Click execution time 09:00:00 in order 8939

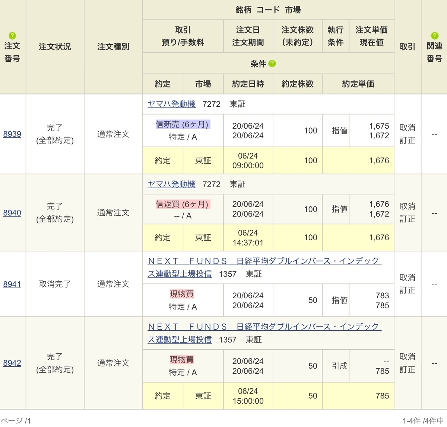[x=248, y=166]
